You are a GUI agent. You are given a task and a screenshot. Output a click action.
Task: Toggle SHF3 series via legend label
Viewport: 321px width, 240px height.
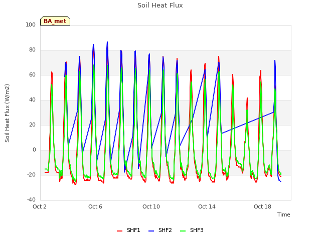197,230
